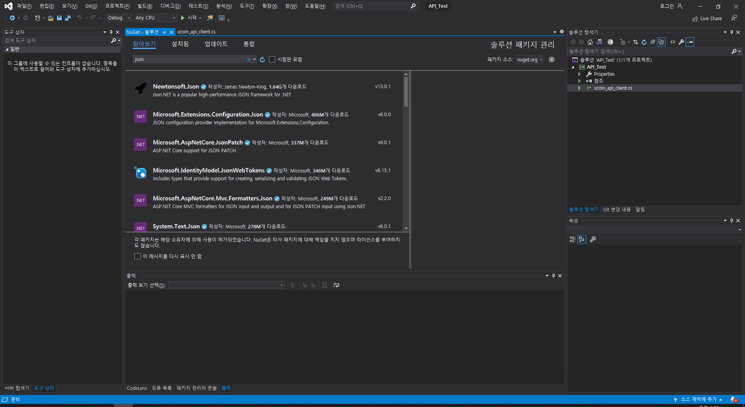The height and width of the screenshot is (407, 745).
Task: Refresh the Solution Explorer tree
Action: (x=644, y=42)
